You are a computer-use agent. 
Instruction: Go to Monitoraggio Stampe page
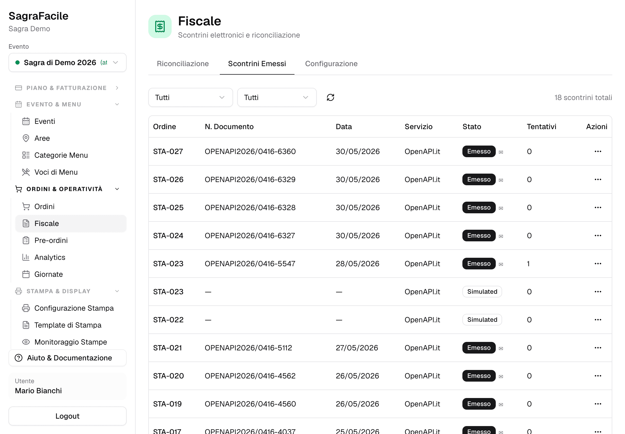tap(70, 342)
